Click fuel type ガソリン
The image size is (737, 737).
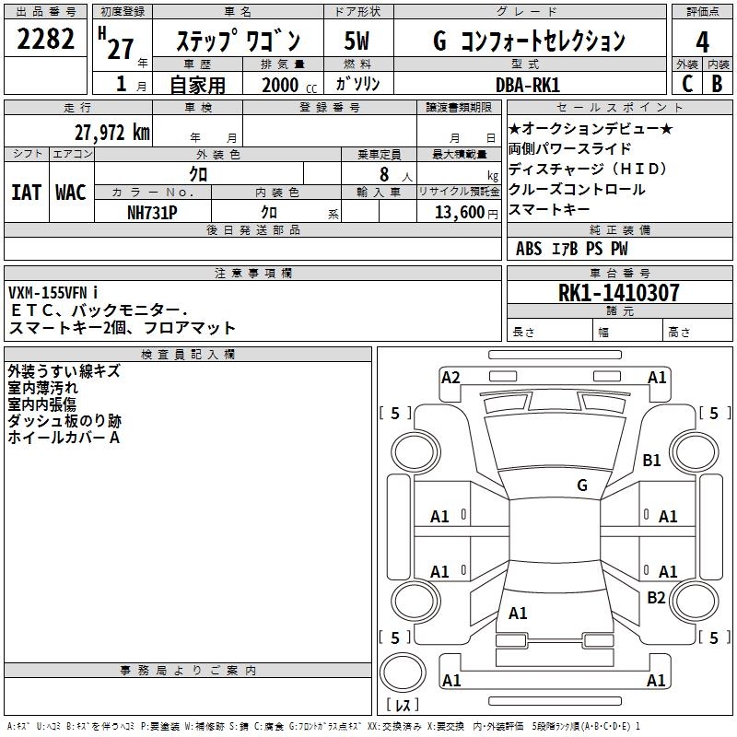pos(357,84)
